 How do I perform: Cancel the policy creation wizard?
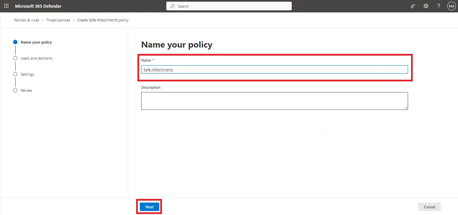[x=429, y=207]
